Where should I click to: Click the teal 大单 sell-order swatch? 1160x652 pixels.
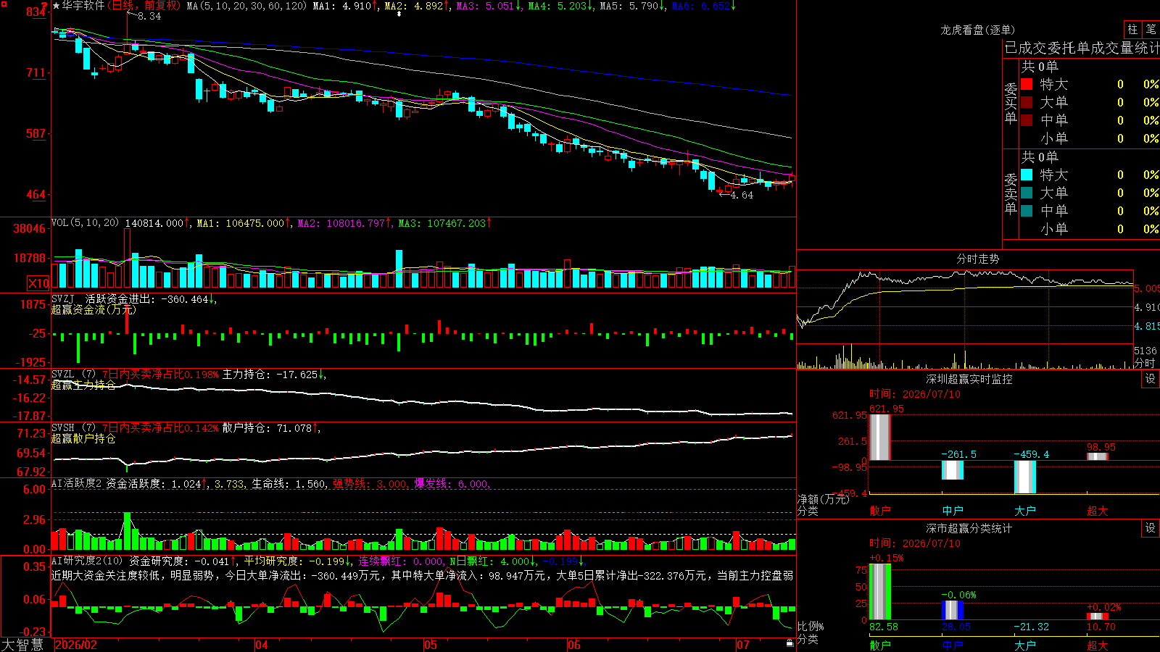1027,193
